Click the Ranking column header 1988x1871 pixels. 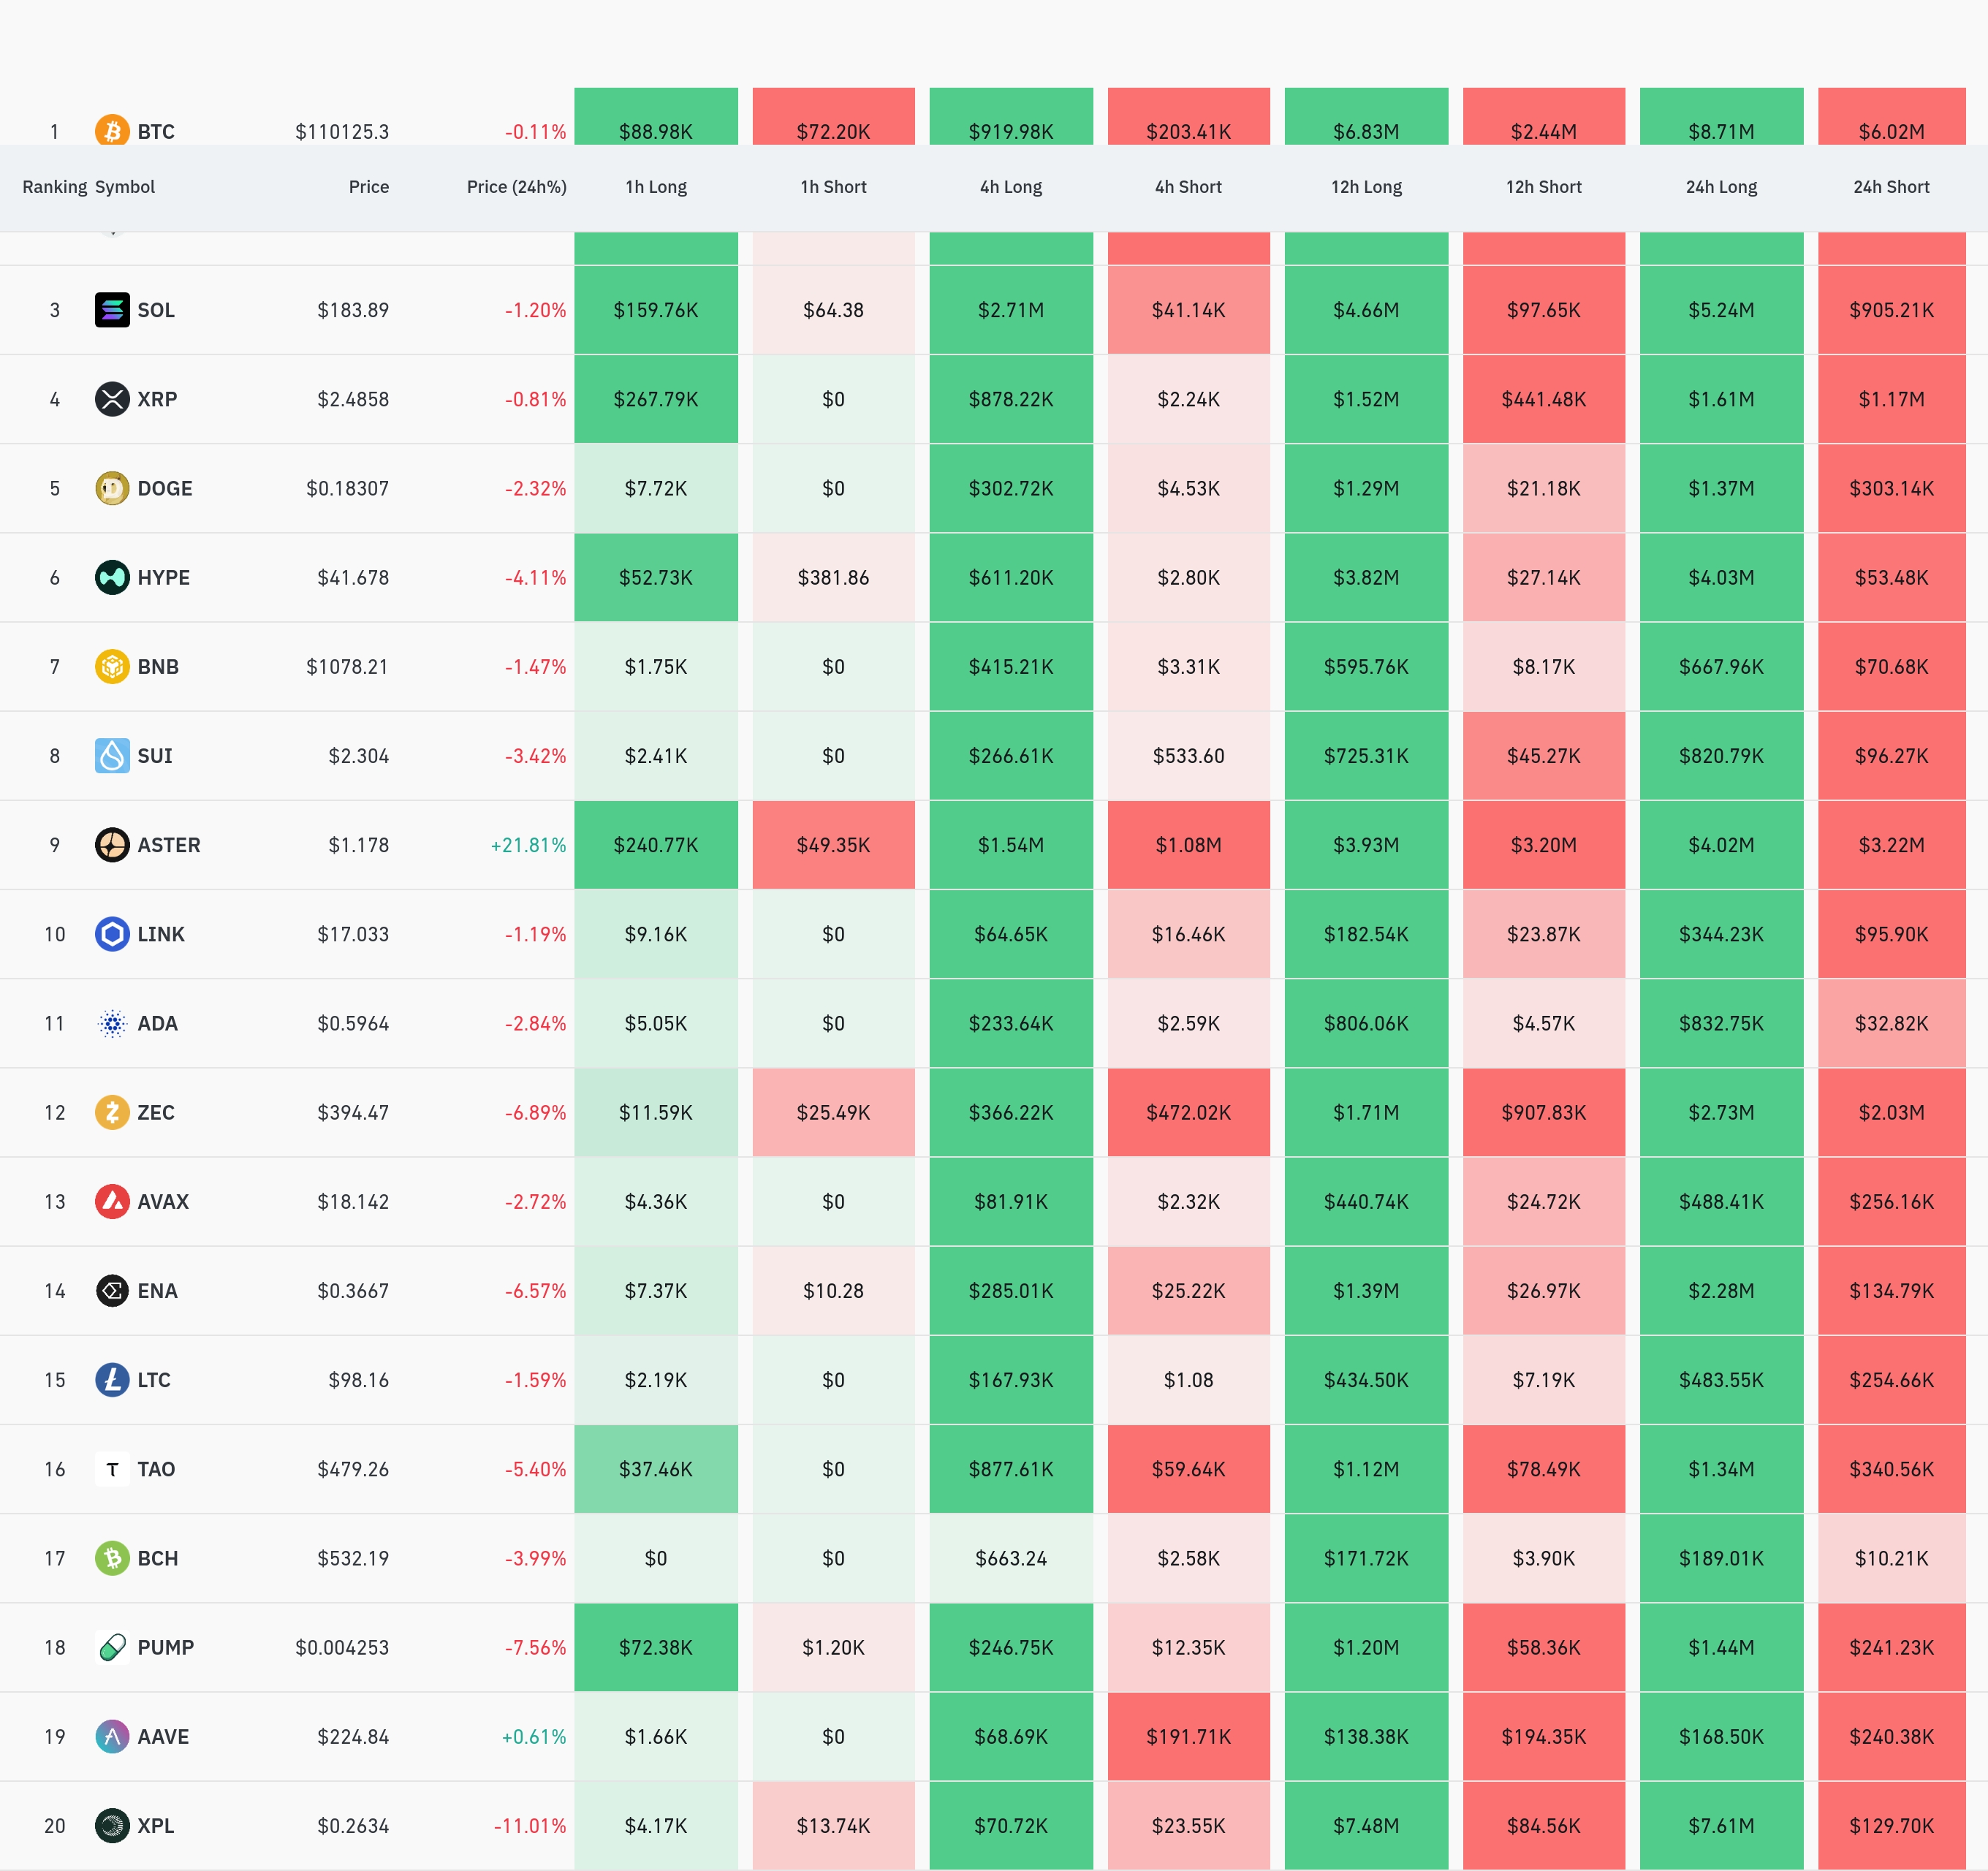(x=54, y=187)
